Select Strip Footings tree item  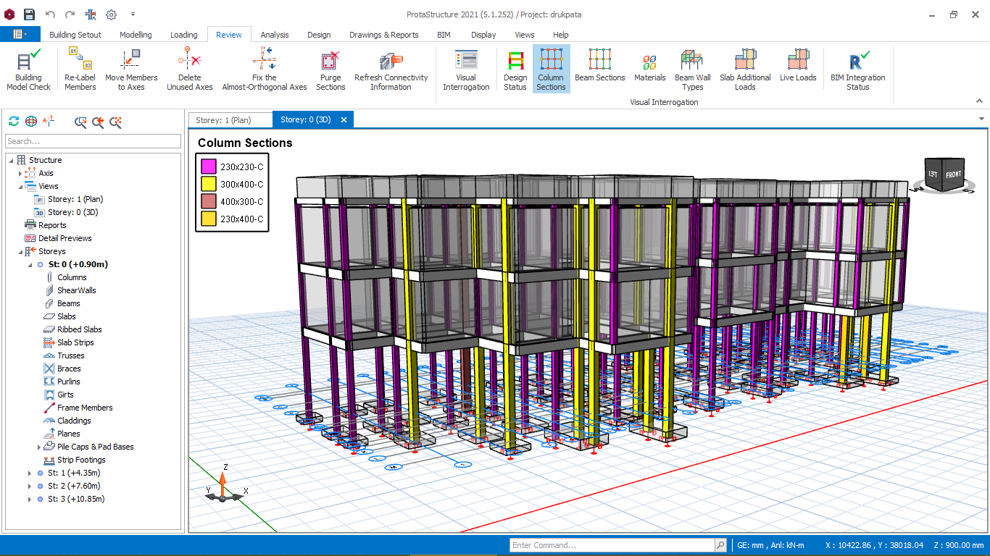pyautogui.click(x=81, y=460)
